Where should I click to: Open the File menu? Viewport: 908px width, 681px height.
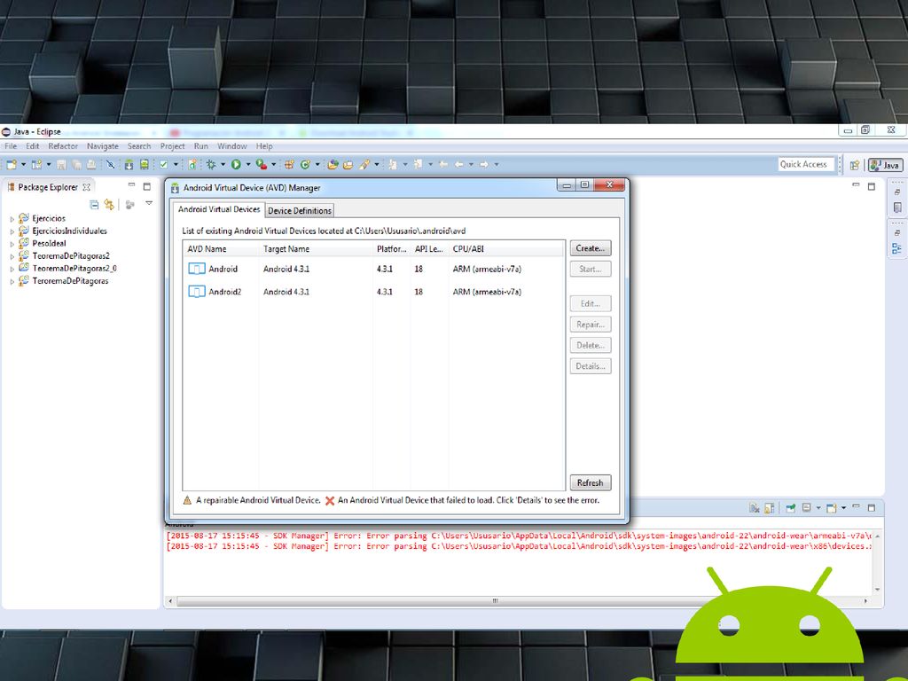[x=11, y=146]
